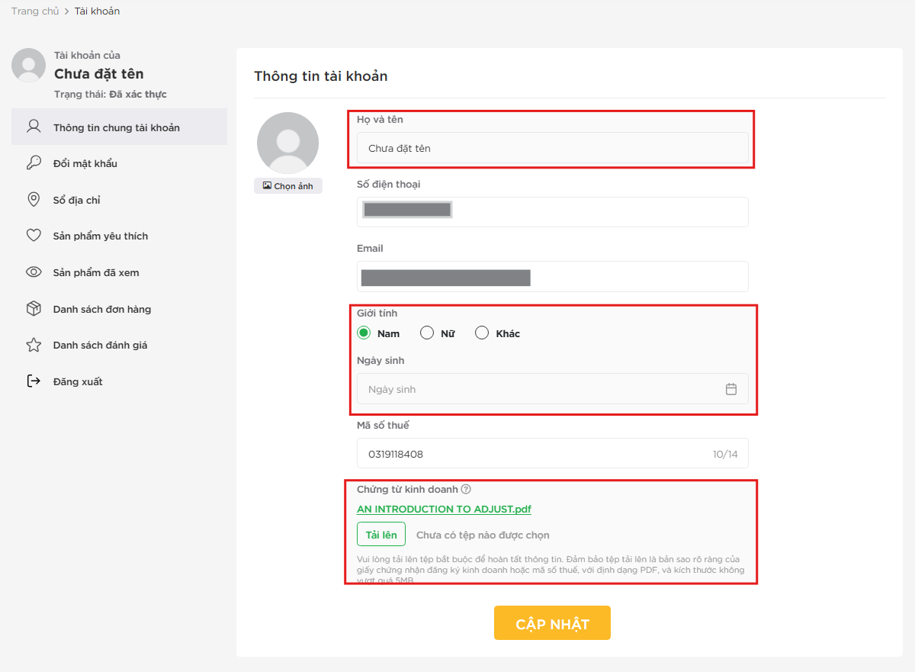Click the help icon next to Chứng từ kinh doanh
Screen dimensions: 915x672
[x=466, y=490]
